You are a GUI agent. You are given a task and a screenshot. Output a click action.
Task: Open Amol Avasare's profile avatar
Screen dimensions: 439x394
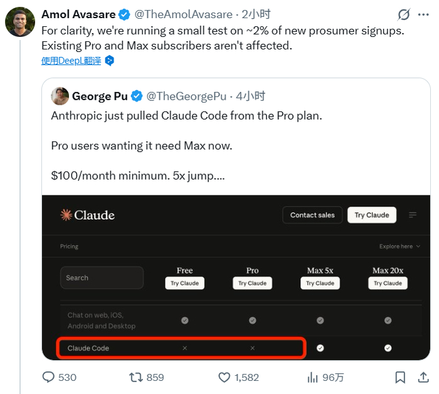point(20,22)
